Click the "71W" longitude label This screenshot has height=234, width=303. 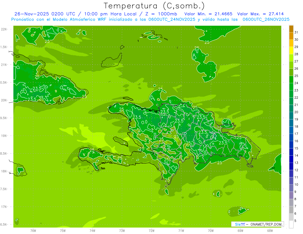click(x=181, y=231)
